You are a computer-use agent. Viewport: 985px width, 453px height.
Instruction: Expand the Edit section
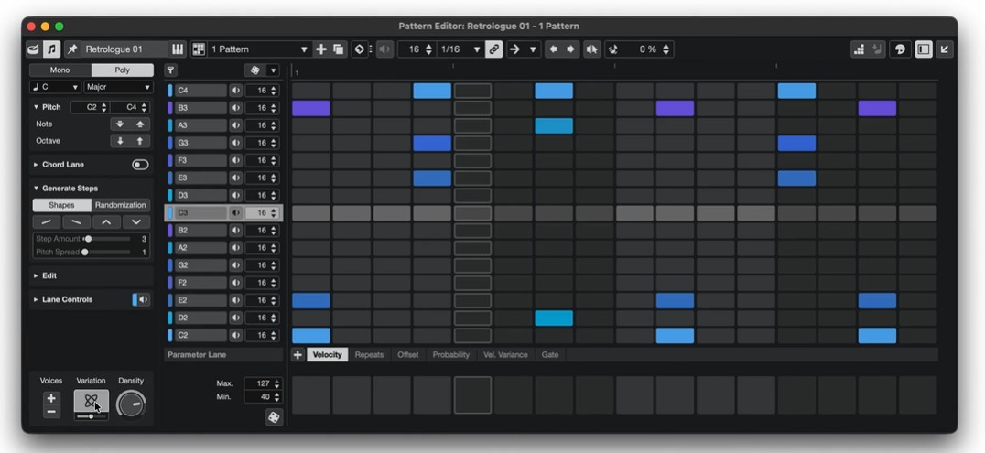coord(49,275)
